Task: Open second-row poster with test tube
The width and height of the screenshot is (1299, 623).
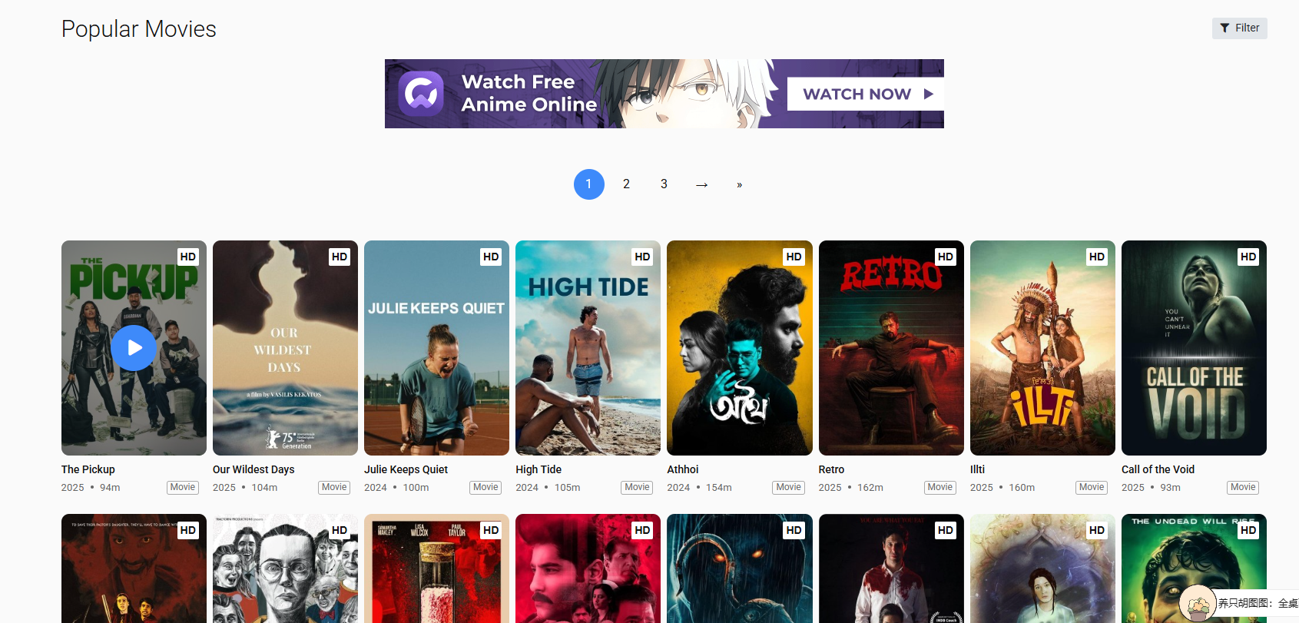Action: pos(436,568)
